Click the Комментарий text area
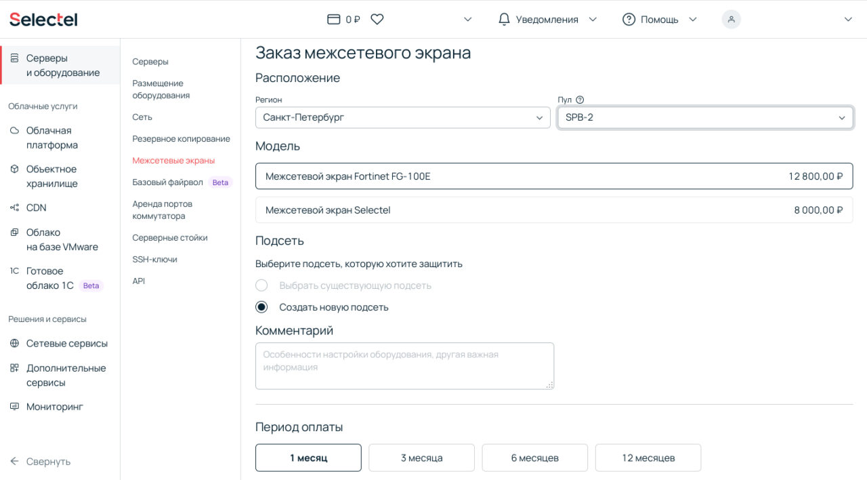Image resolution: width=867 pixels, height=480 pixels. [404, 366]
